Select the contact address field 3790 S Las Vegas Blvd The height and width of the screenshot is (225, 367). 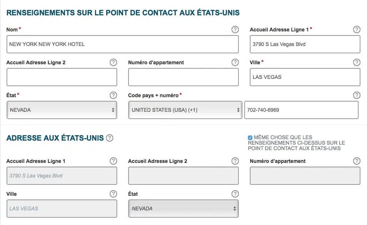pos(305,44)
